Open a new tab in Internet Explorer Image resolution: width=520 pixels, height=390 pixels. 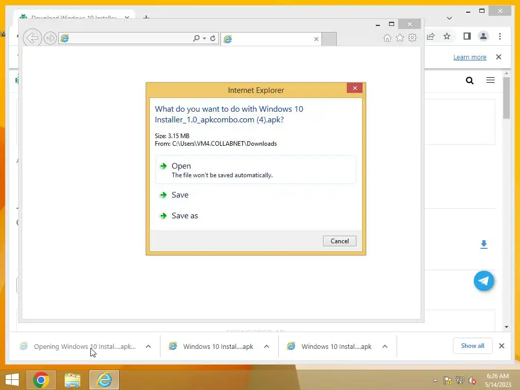pyautogui.click(x=329, y=39)
